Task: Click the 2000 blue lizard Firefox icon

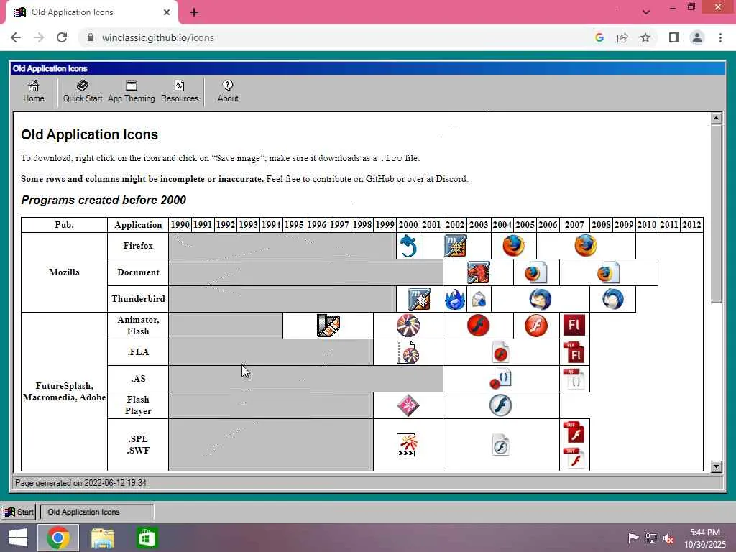Action: (x=408, y=246)
